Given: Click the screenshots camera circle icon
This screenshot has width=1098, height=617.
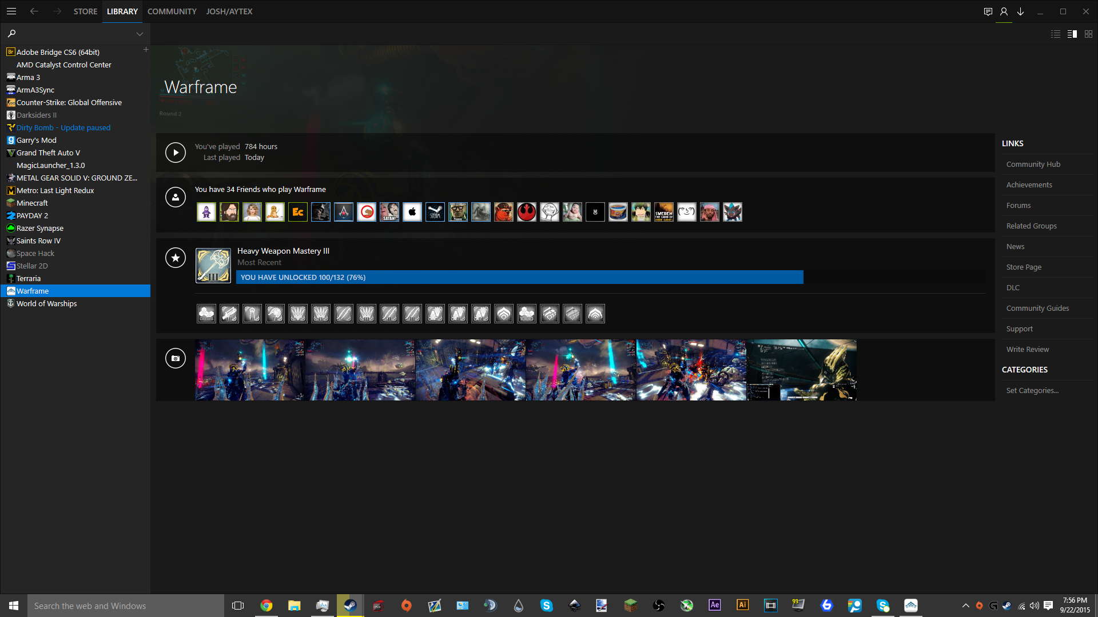Looking at the screenshot, I should 176,358.
